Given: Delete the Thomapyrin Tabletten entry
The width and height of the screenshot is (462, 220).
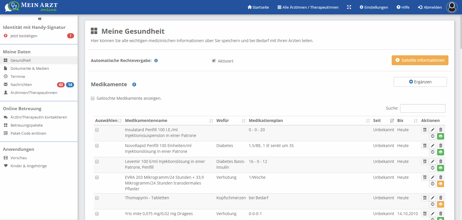Looking at the screenshot, I should [441, 198].
